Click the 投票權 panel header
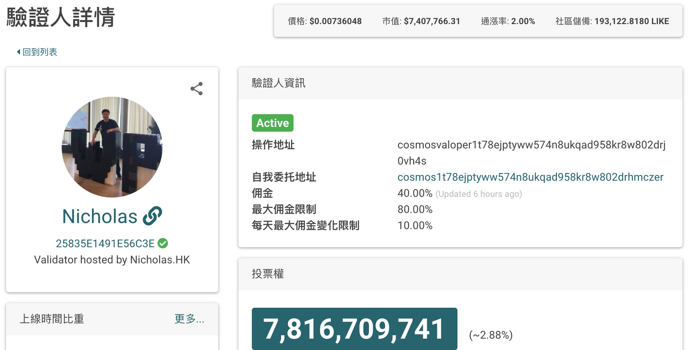This screenshot has width=688, height=350. coord(460,274)
